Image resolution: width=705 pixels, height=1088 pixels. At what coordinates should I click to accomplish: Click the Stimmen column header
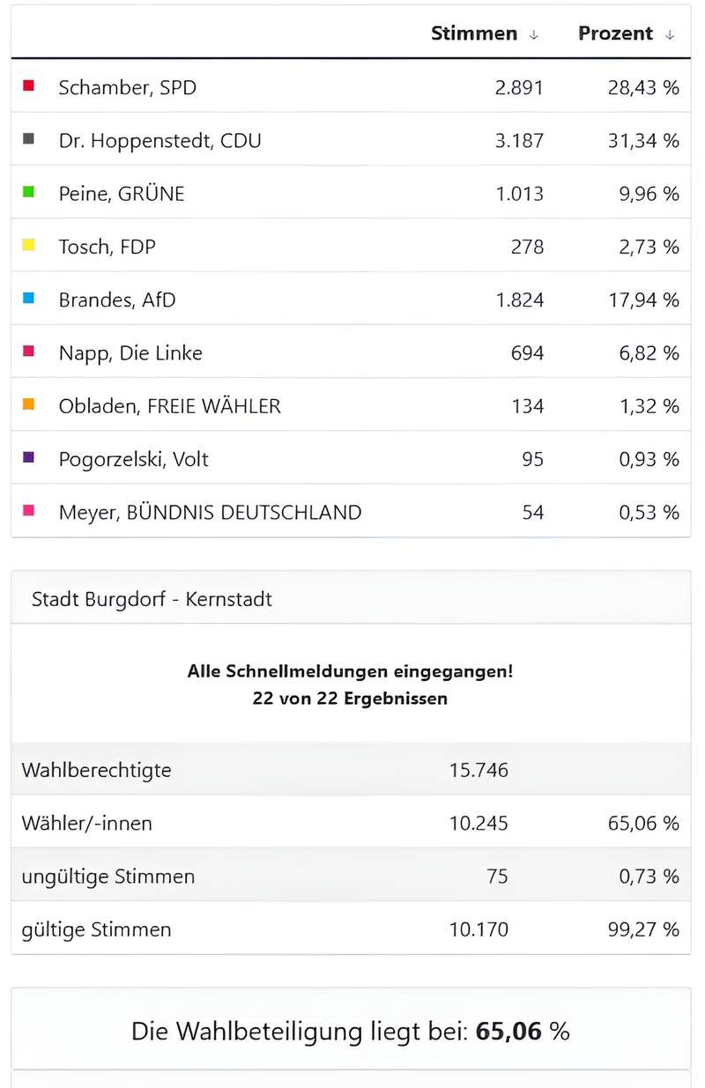coord(473,33)
